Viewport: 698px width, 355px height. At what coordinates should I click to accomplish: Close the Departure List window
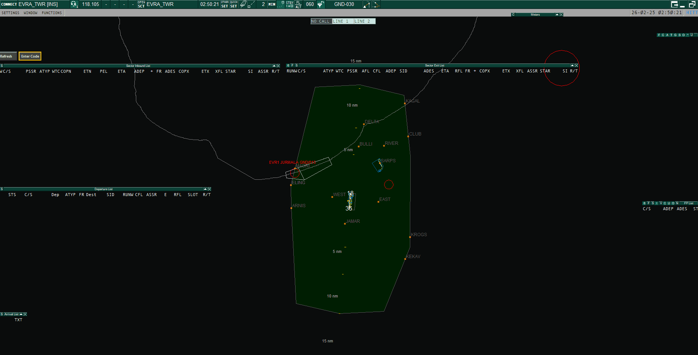tap(209, 189)
